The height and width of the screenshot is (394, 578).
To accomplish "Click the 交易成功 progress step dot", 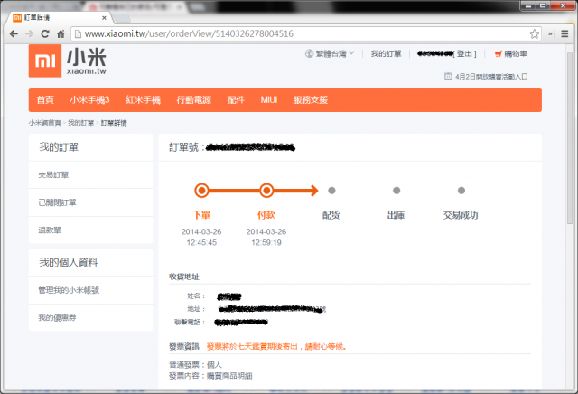I will pos(461,191).
